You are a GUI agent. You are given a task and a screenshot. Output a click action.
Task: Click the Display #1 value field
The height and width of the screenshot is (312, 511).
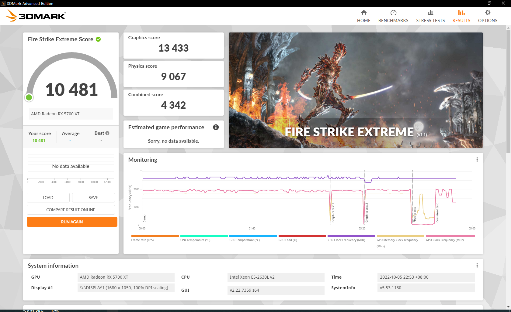(126, 288)
